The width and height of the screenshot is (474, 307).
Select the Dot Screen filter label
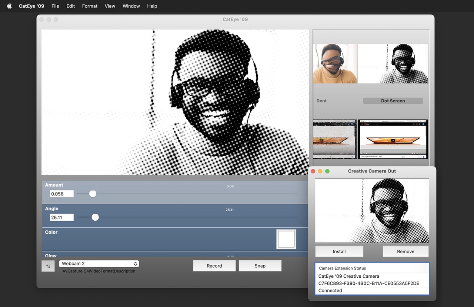click(x=393, y=101)
